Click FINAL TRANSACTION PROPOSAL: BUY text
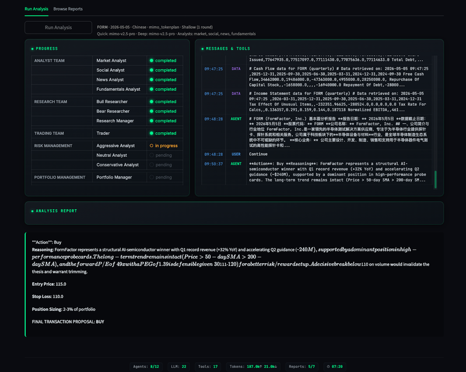 point(68,322)
